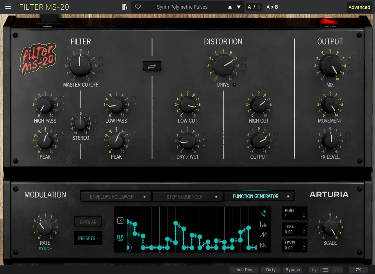The height and width of the screenshot is (274, 375).
Task: Select the ramp-up sawtooth draw mode
Action: 263,235
